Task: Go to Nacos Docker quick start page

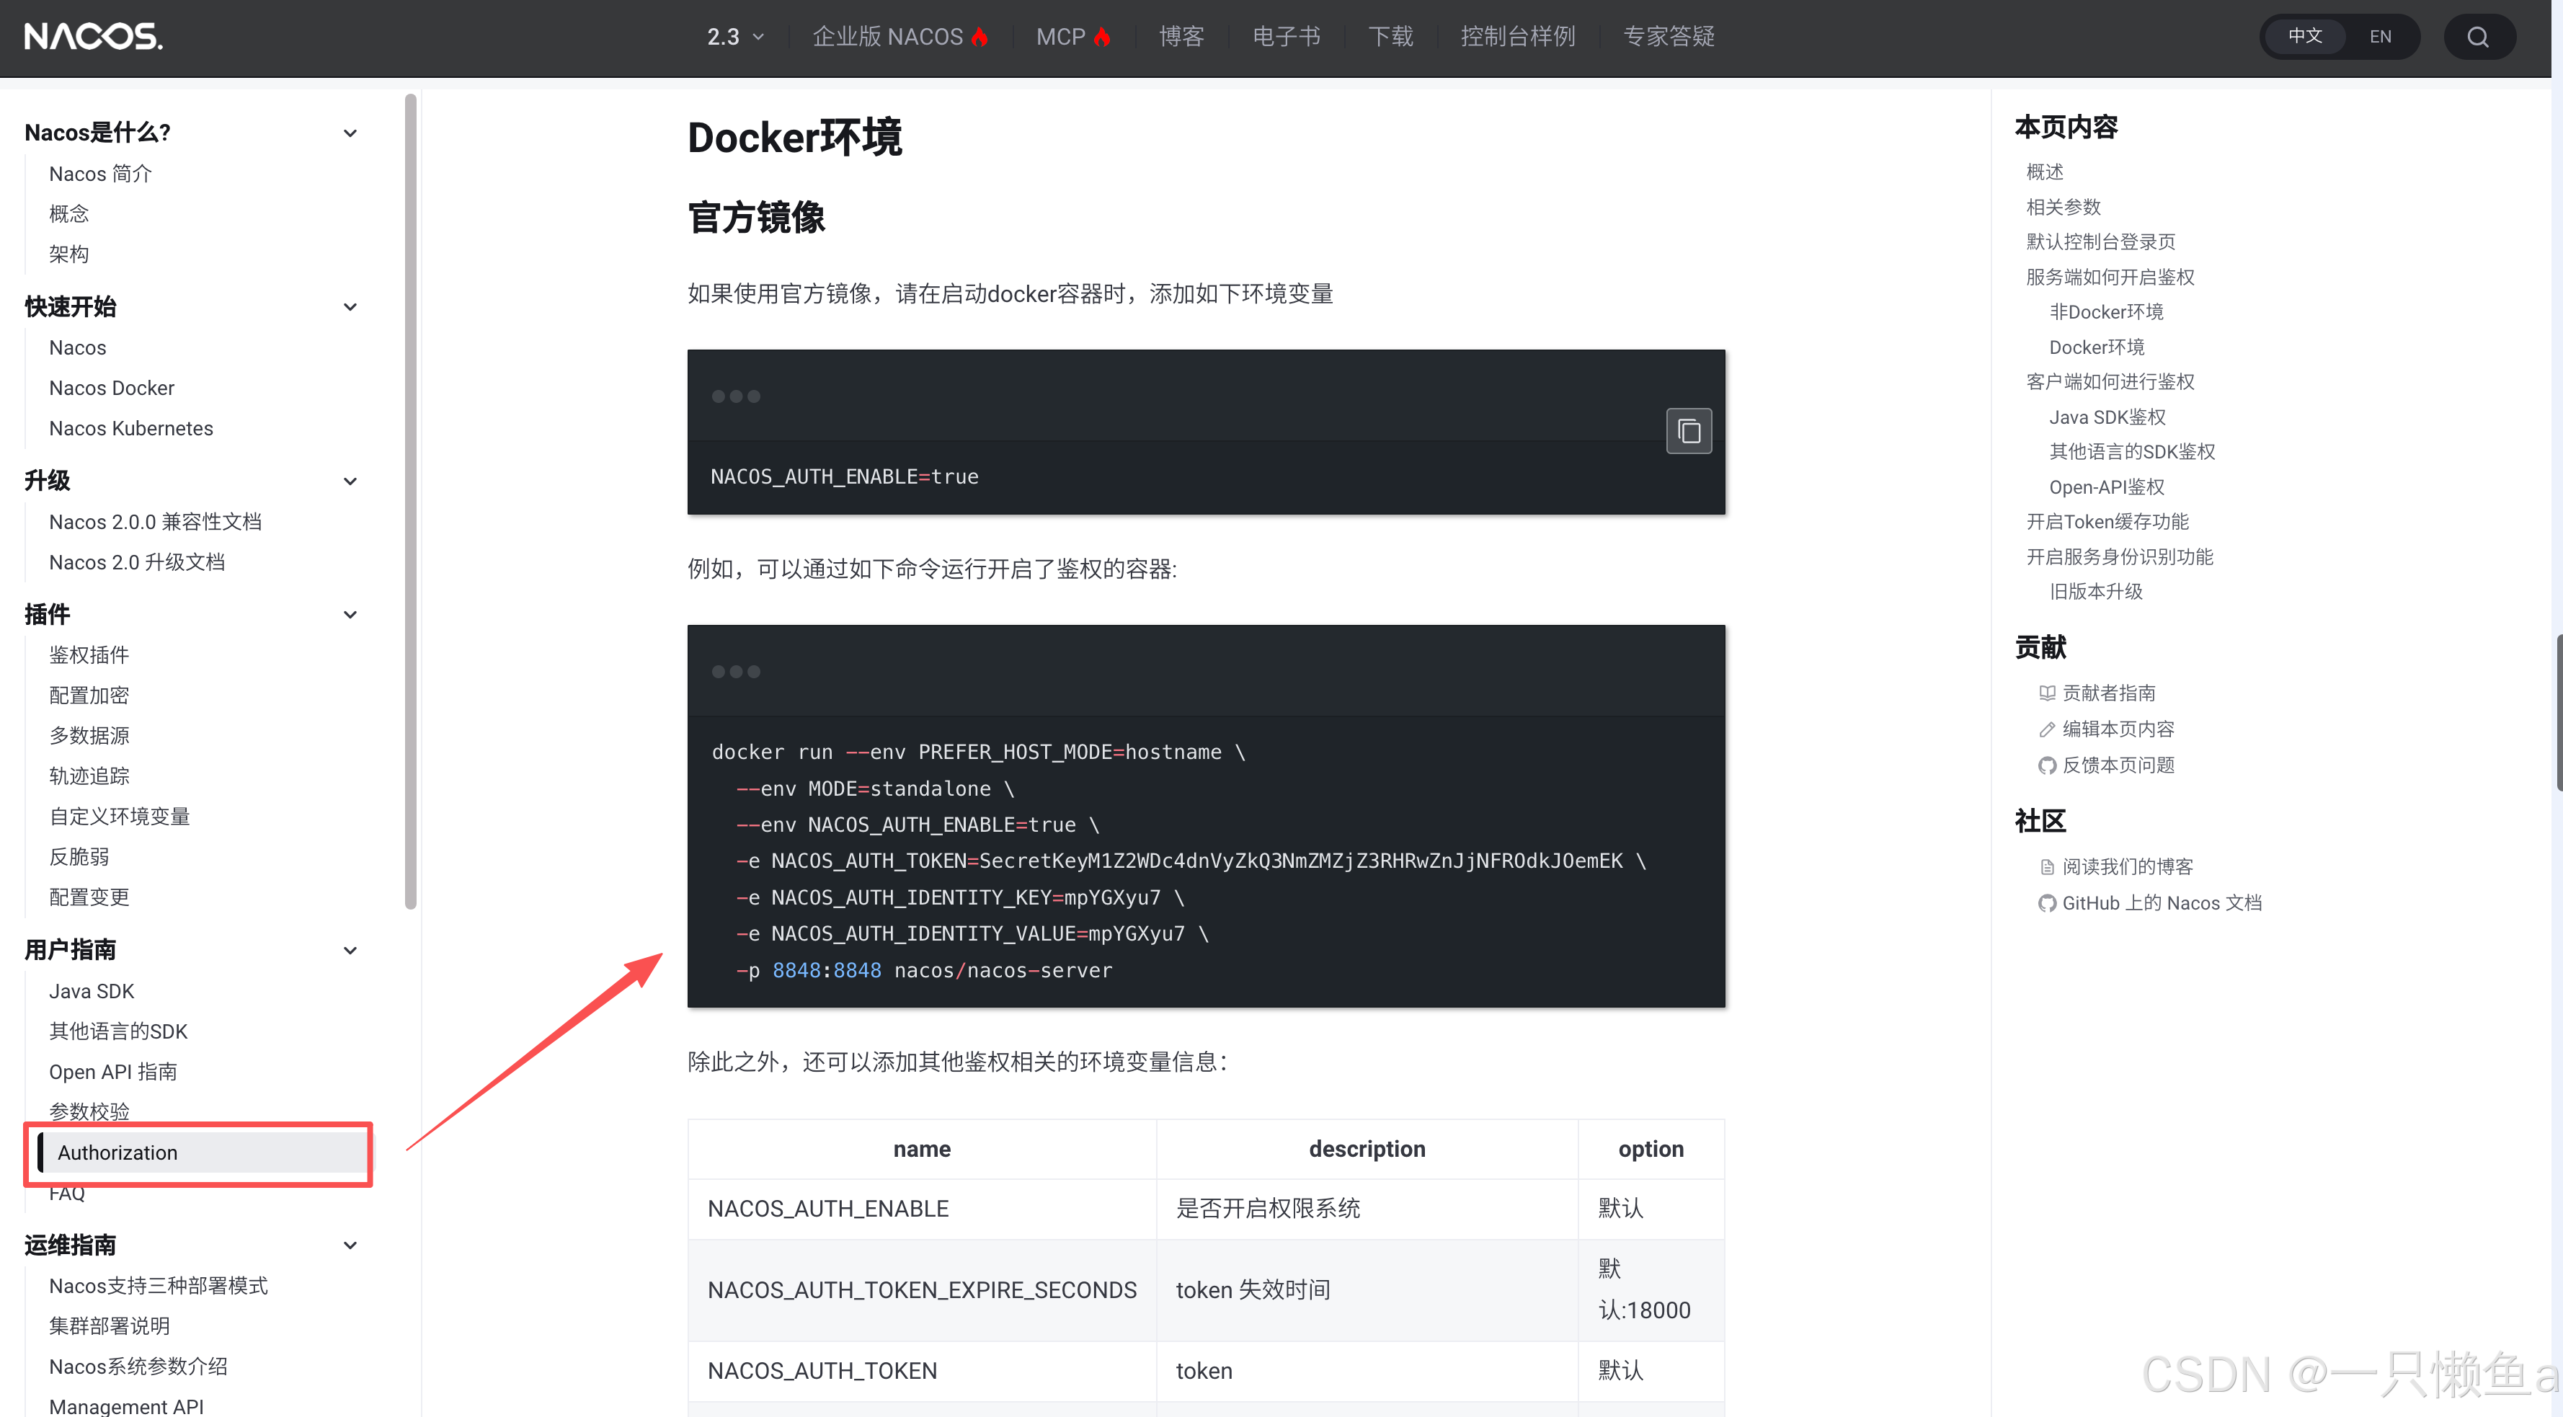Action: (112, 388)
